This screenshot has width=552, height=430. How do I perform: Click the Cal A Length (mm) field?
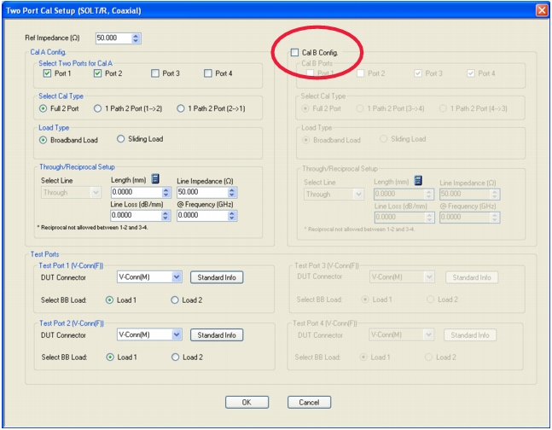click(x=131, y=193)
